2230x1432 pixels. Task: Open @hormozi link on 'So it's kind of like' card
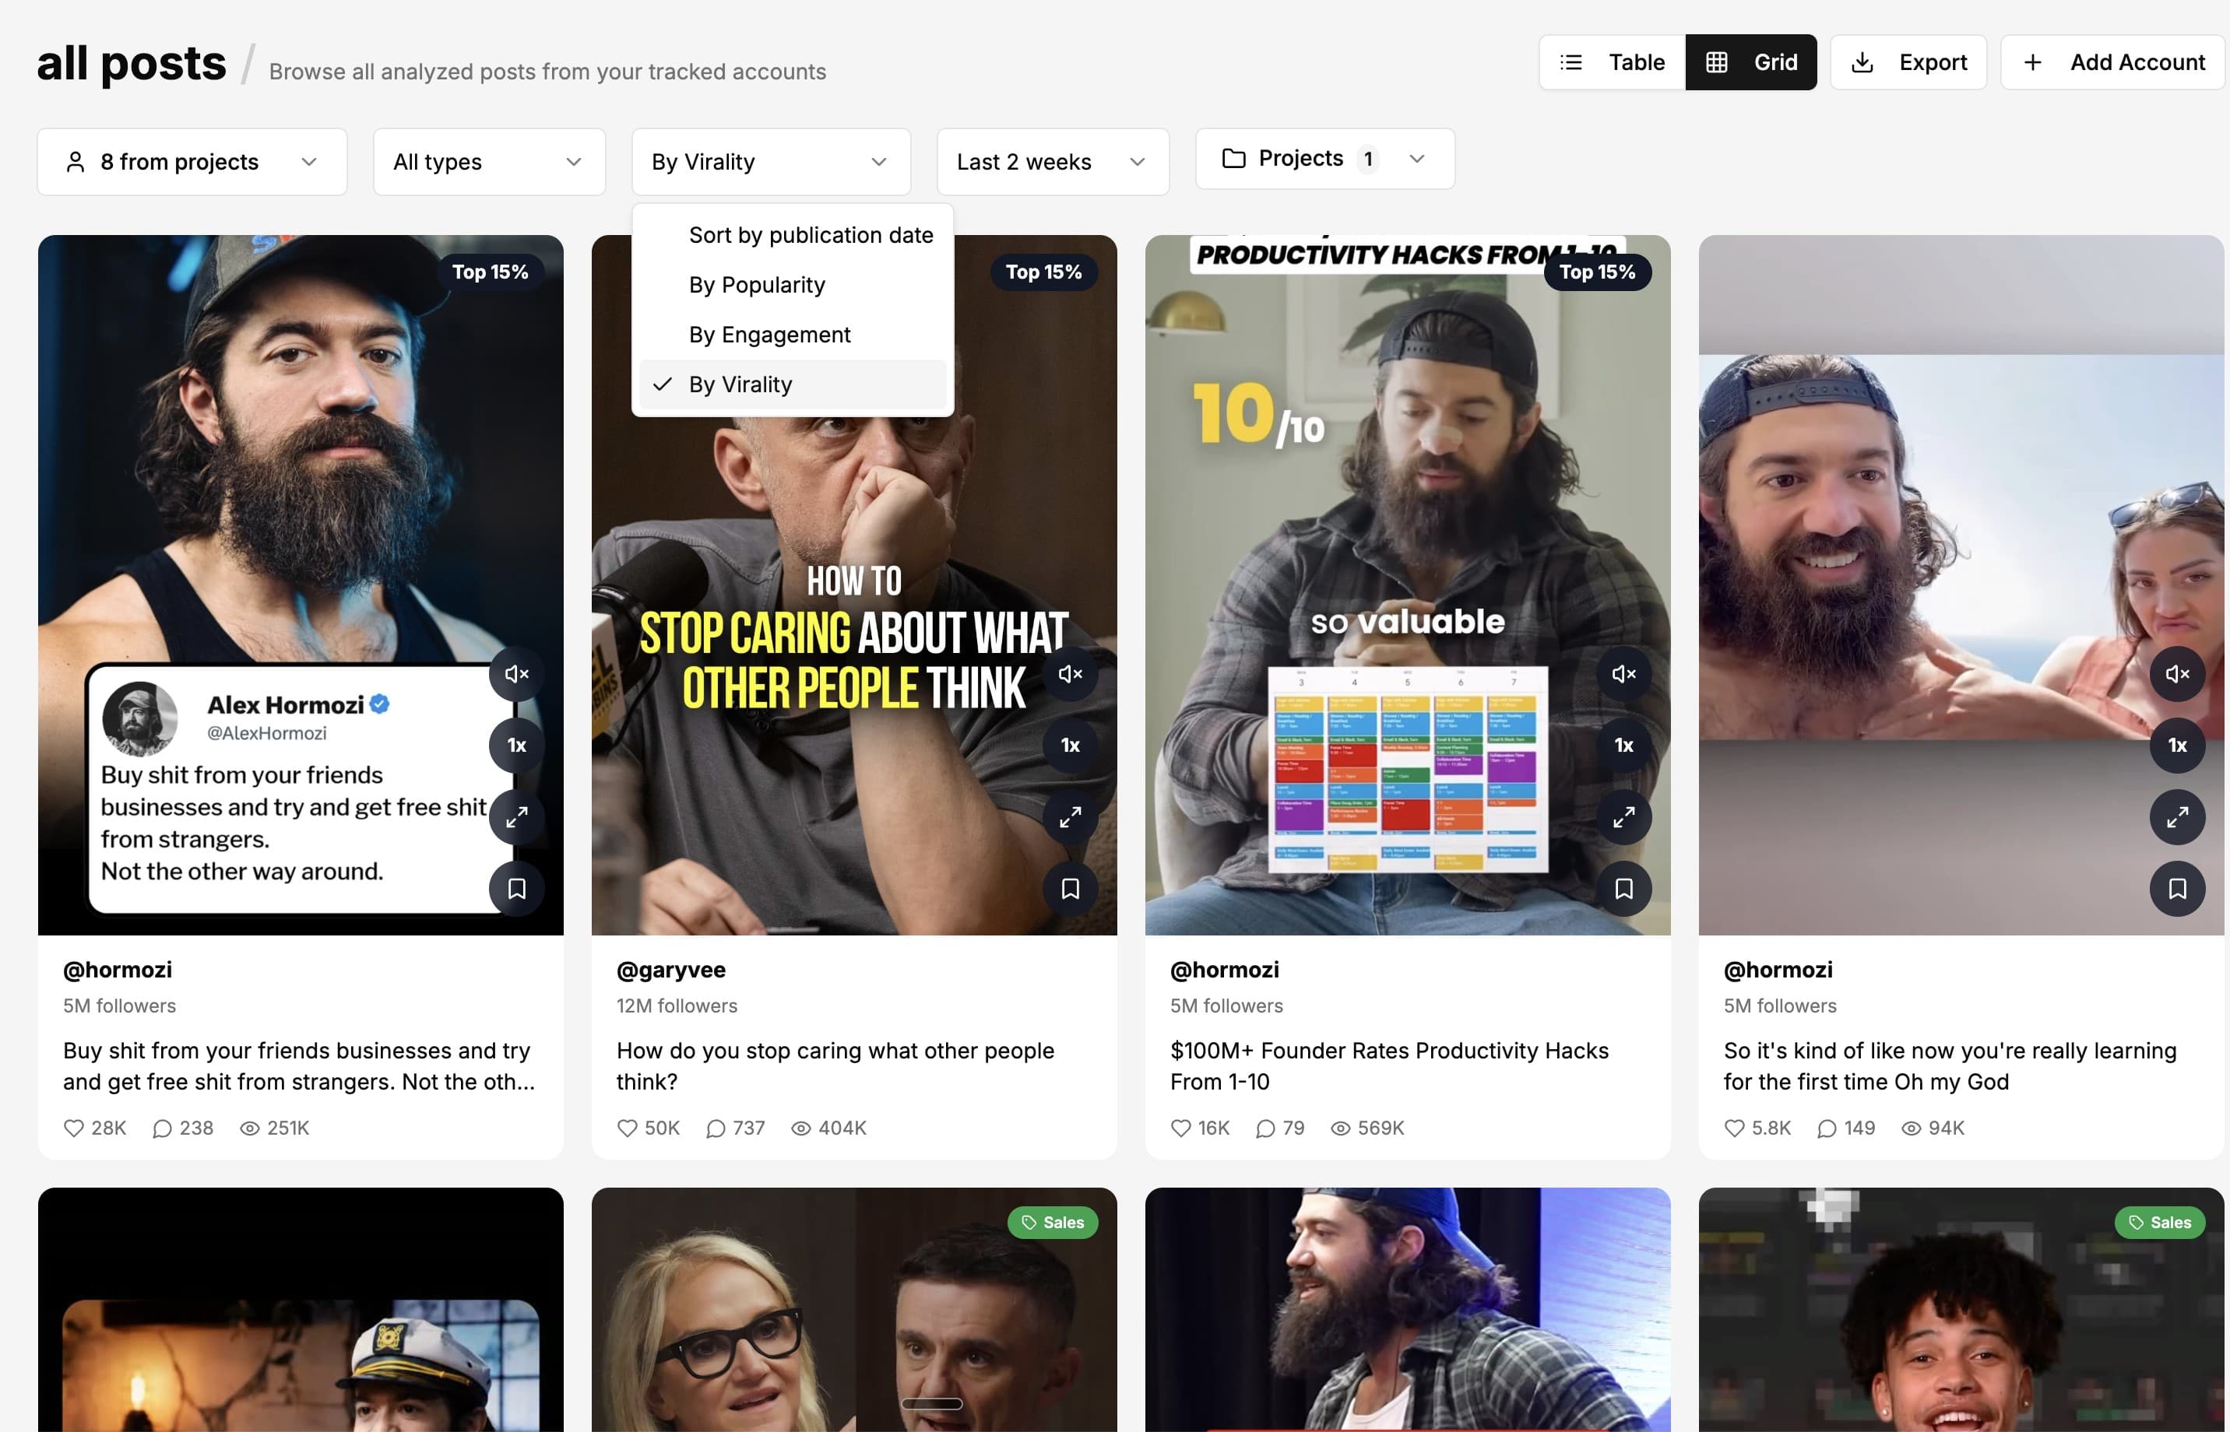click(x=1778, y=970)
